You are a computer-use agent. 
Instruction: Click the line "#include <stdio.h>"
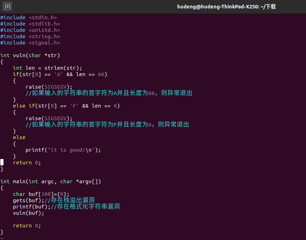tap(28, 17)
